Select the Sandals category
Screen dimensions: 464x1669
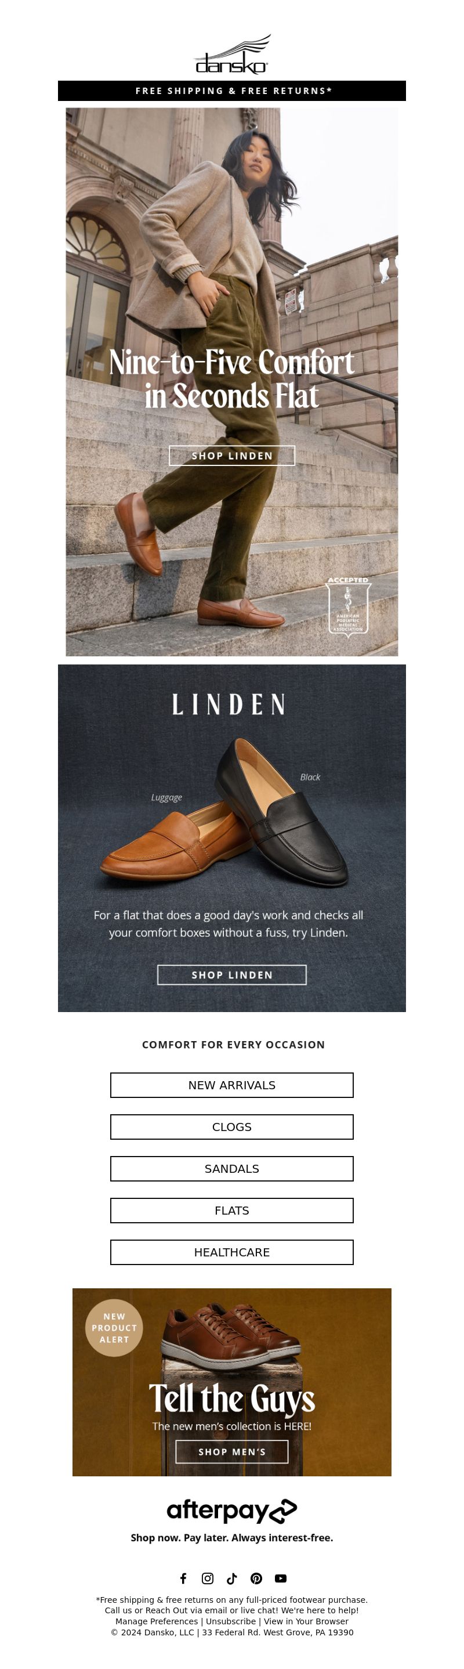pos(231,1168)
